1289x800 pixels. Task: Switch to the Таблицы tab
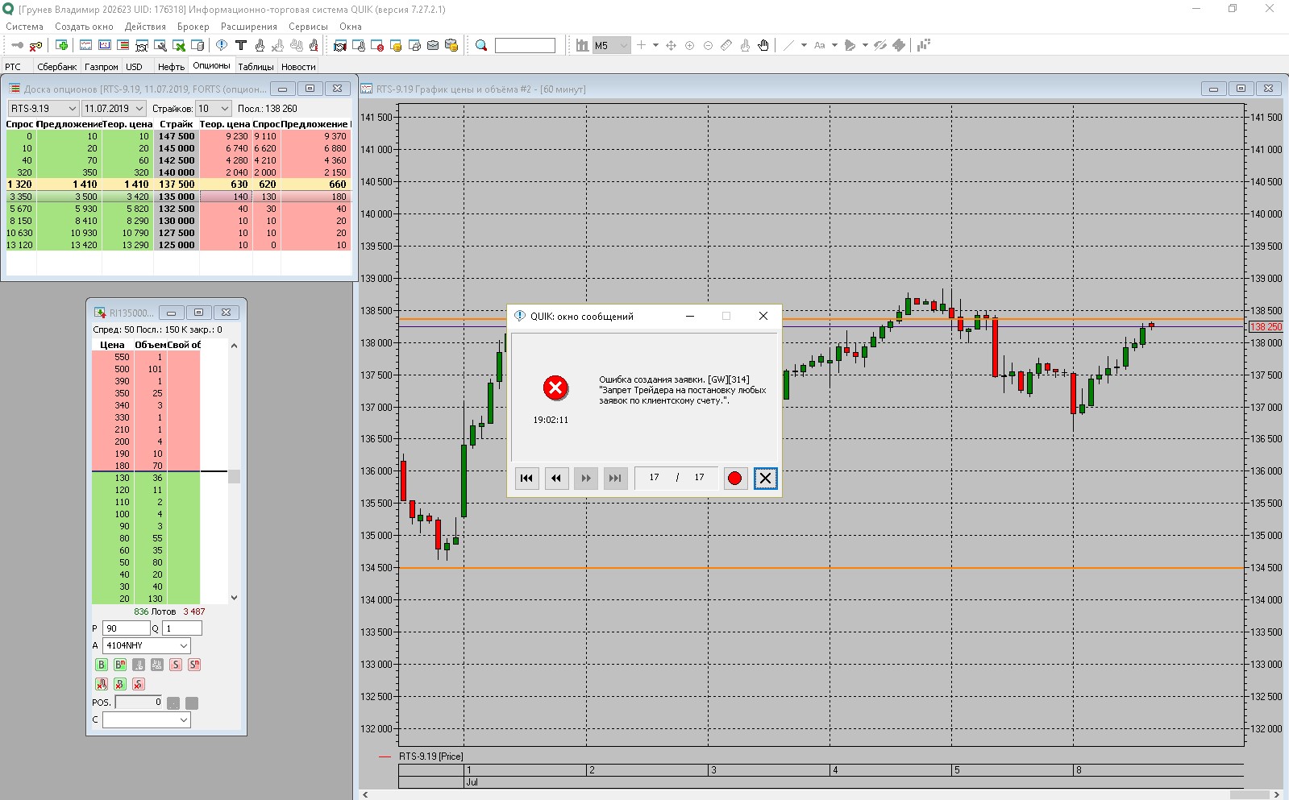pyautogui.click(x=256, y=67)
